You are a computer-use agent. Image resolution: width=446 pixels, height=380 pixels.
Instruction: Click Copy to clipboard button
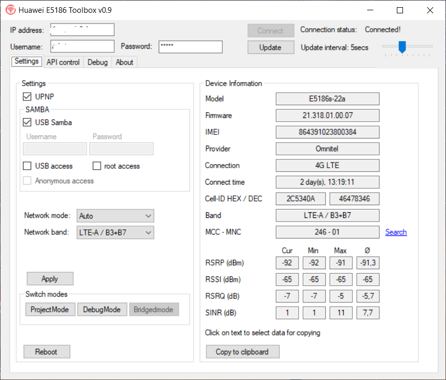[x=242, y=352]
